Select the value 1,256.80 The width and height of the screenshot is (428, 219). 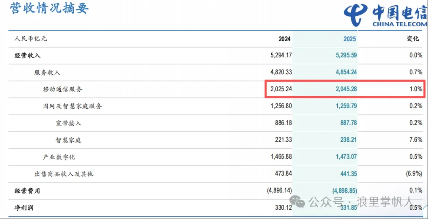click(x=281, y=106)
